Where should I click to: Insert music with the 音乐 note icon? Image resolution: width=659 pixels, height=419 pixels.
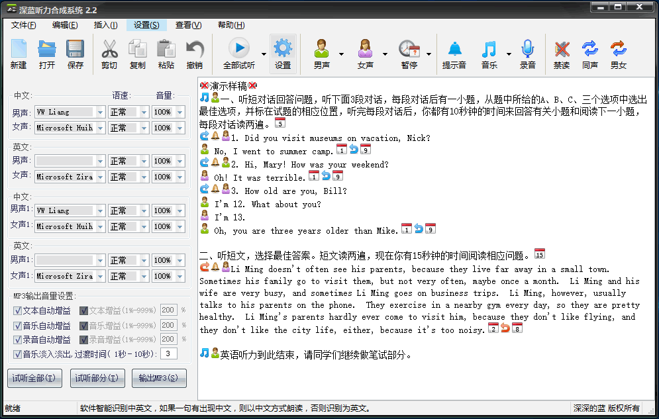tap(490, 48)
